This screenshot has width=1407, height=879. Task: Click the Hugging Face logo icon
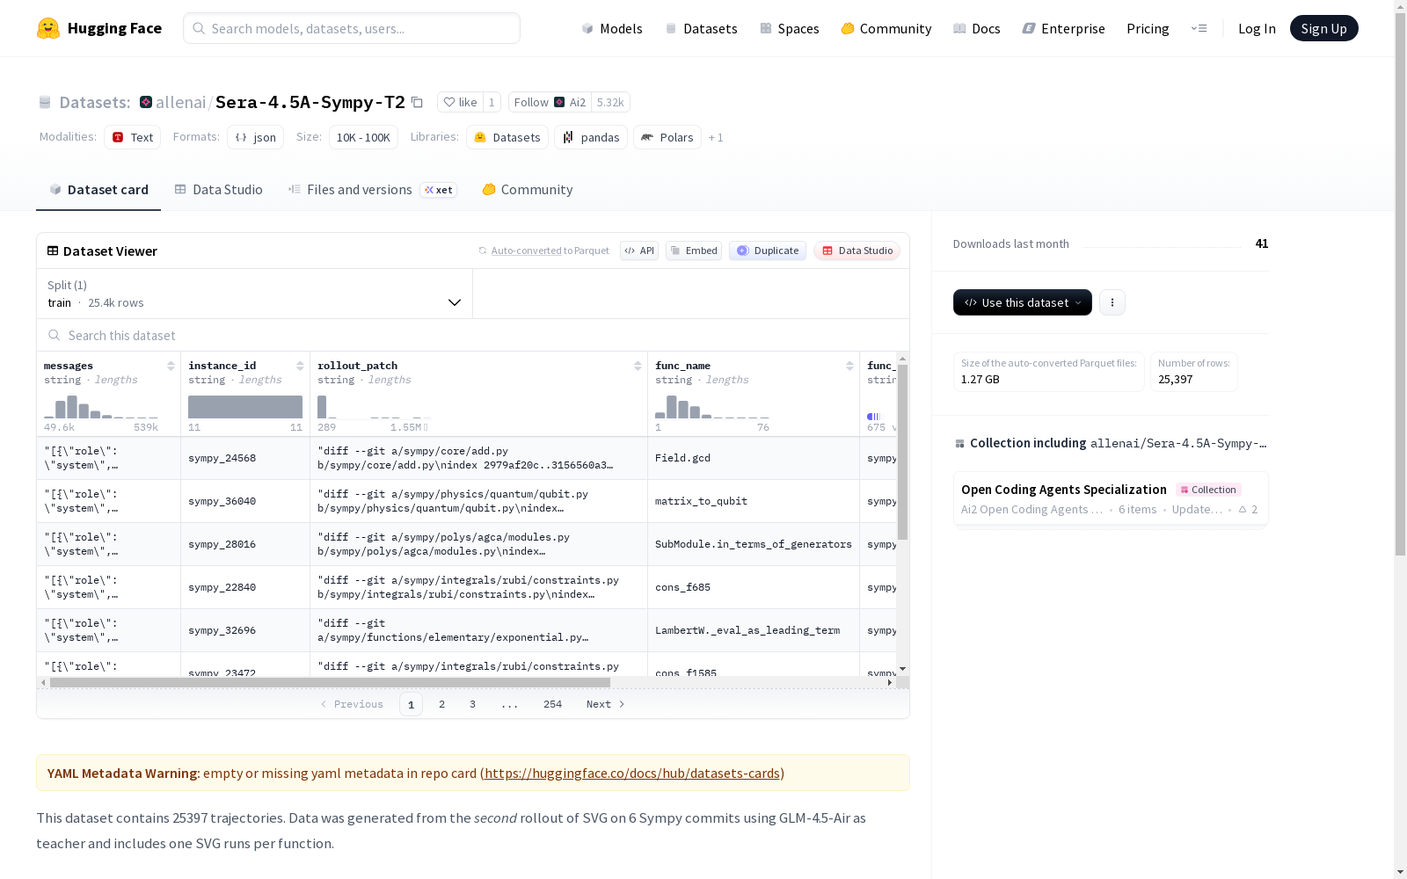pyautogui.click(x=48, y=28)
